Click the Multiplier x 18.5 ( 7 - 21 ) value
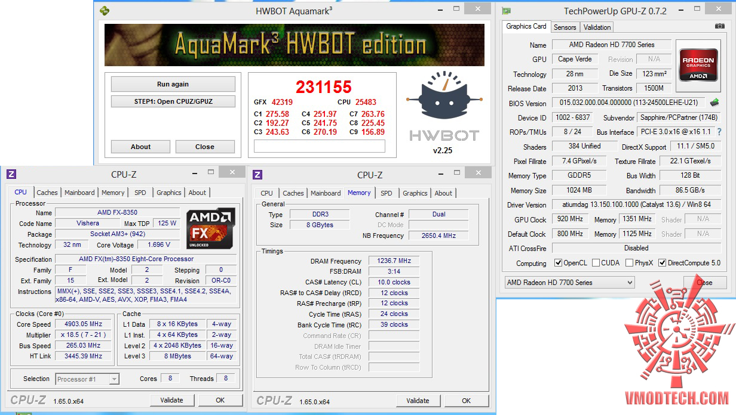 [83, 335]
